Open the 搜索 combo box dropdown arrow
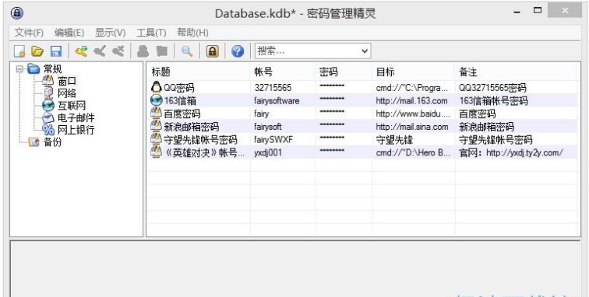 (x=364, y=51)
